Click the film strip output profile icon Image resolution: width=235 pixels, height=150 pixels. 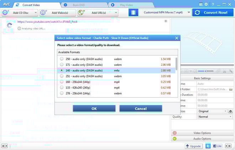[134, 12]
